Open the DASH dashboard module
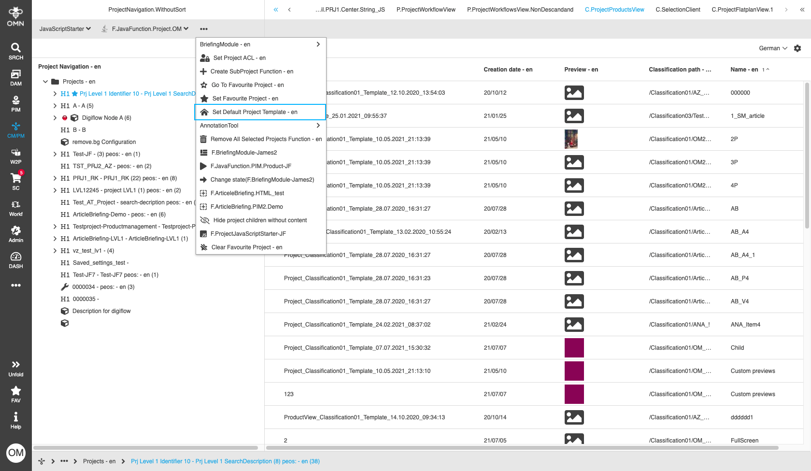The width and height of the screenshot is (811, 471). [15, 260]
